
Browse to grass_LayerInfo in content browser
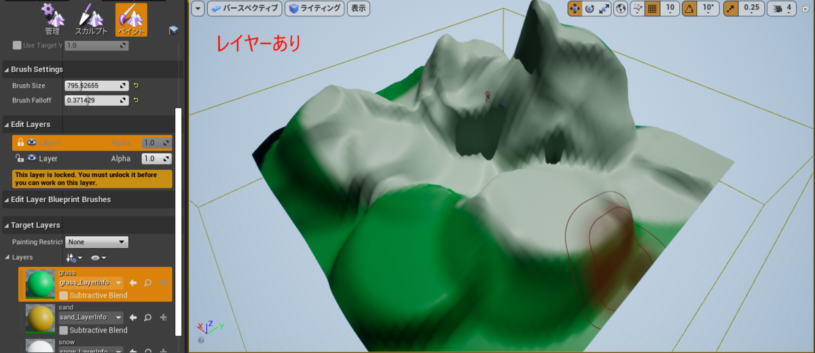point(148,282)
